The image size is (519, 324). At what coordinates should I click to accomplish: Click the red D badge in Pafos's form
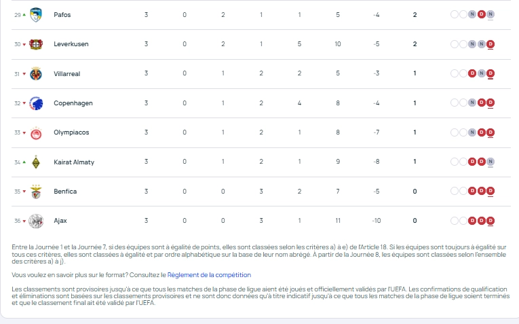[482, 14]
